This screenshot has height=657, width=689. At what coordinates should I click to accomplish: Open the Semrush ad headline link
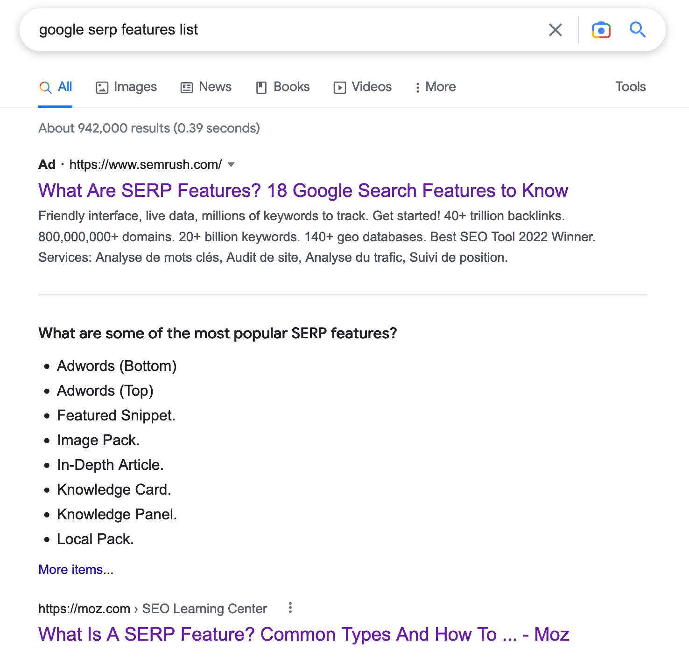pyautogui.click(x=303, y=190)
